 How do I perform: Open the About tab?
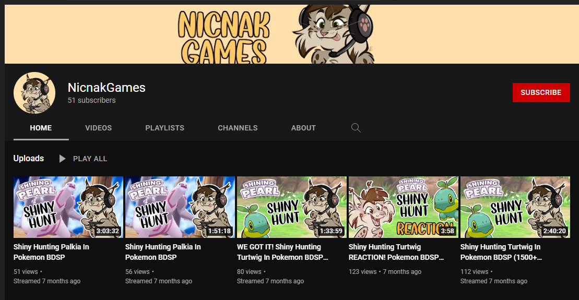point(303,128)
